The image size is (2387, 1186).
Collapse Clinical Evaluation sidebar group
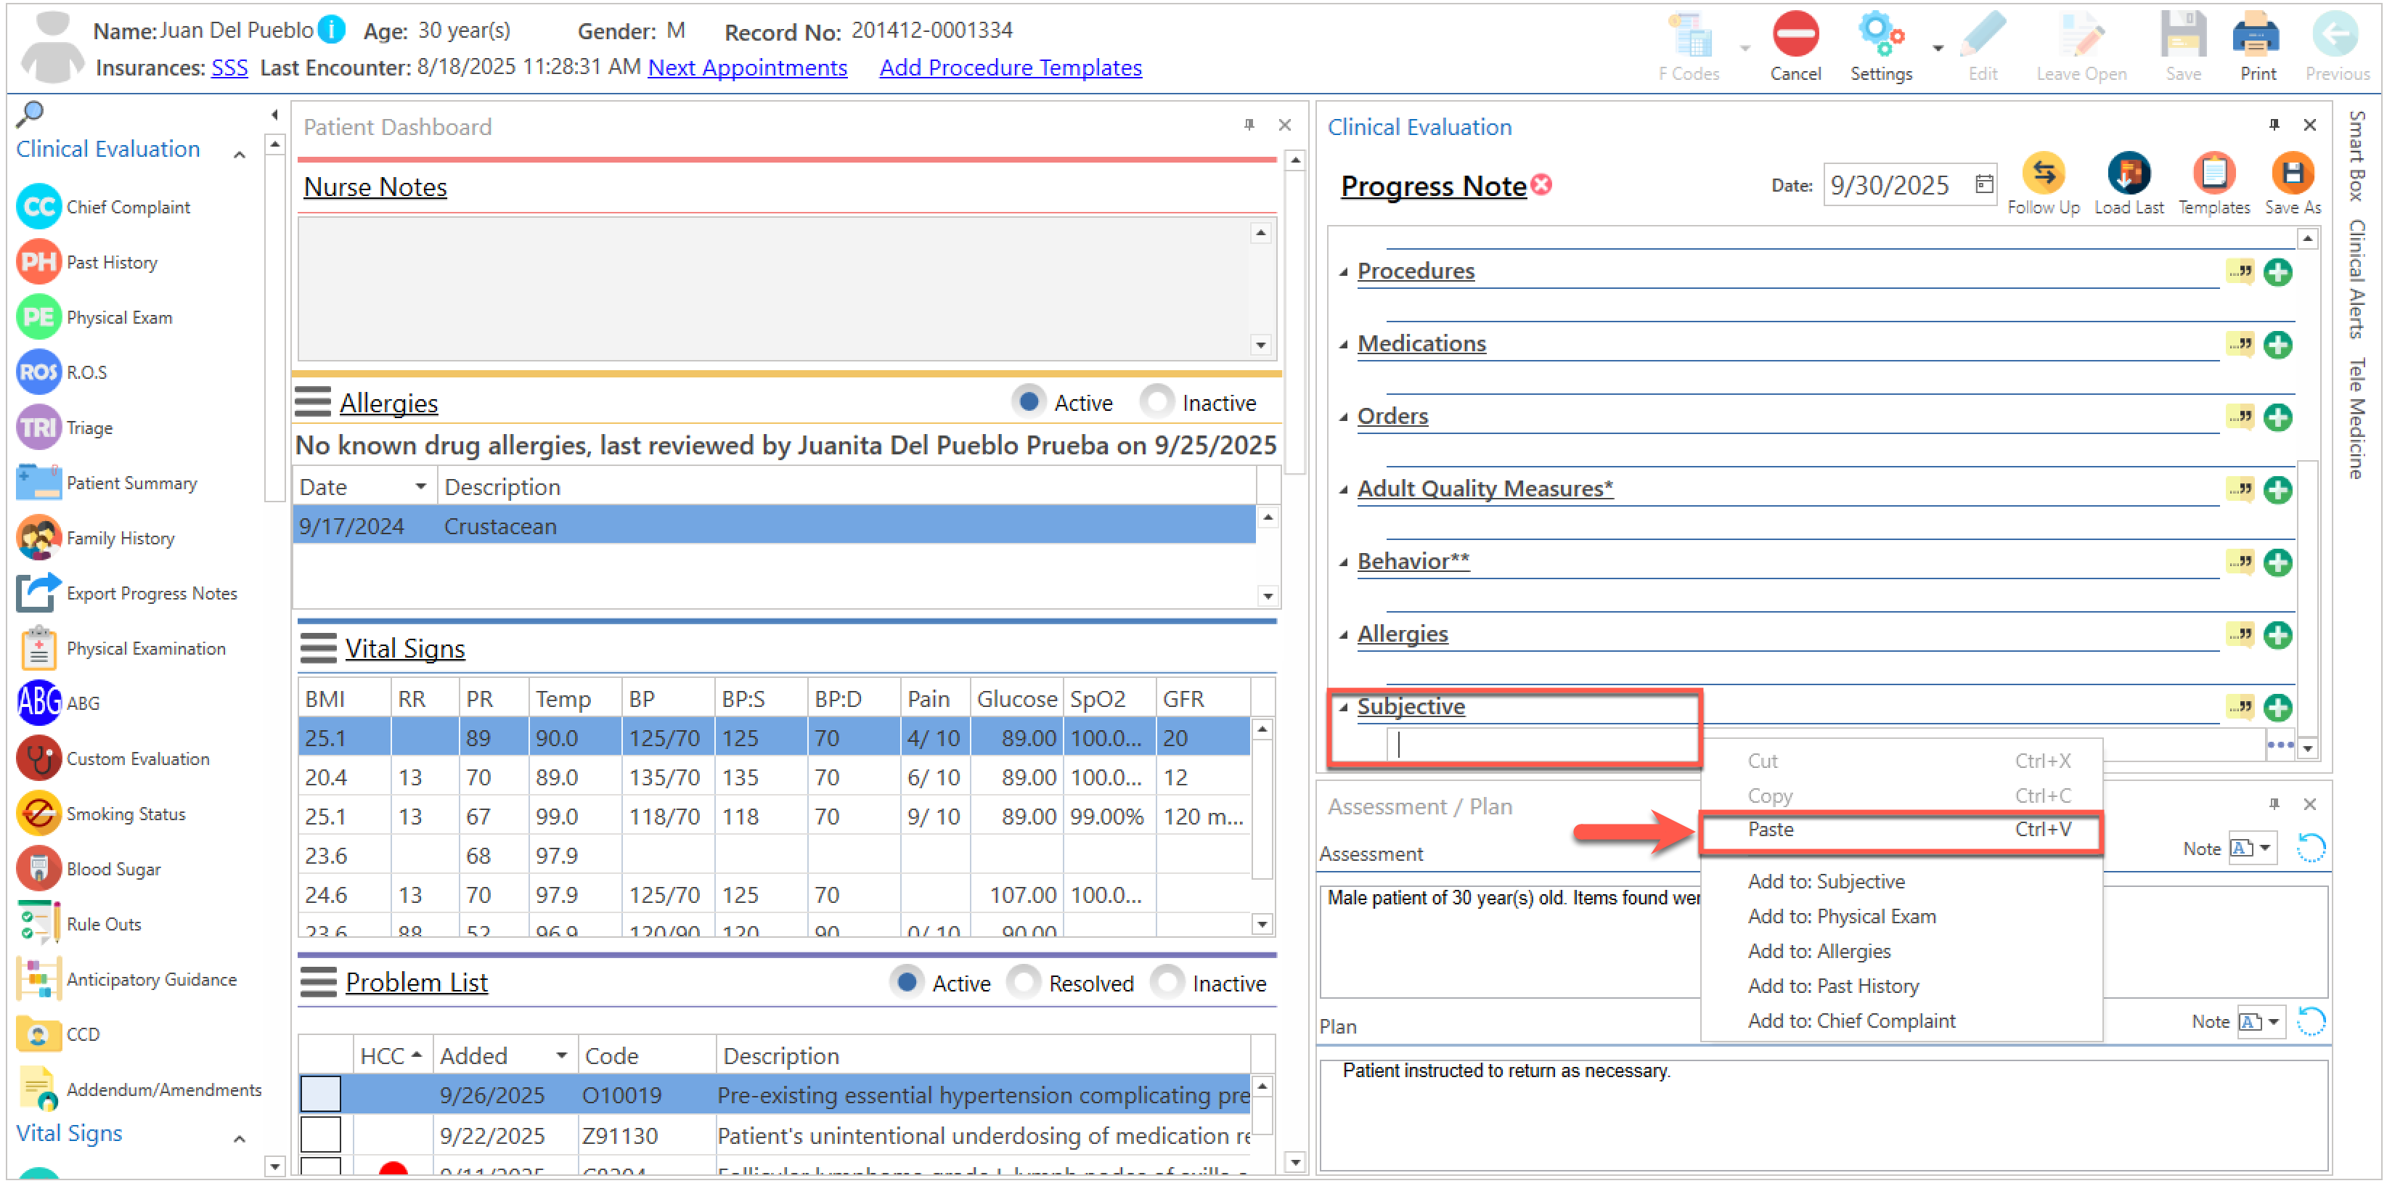(239, 155)
